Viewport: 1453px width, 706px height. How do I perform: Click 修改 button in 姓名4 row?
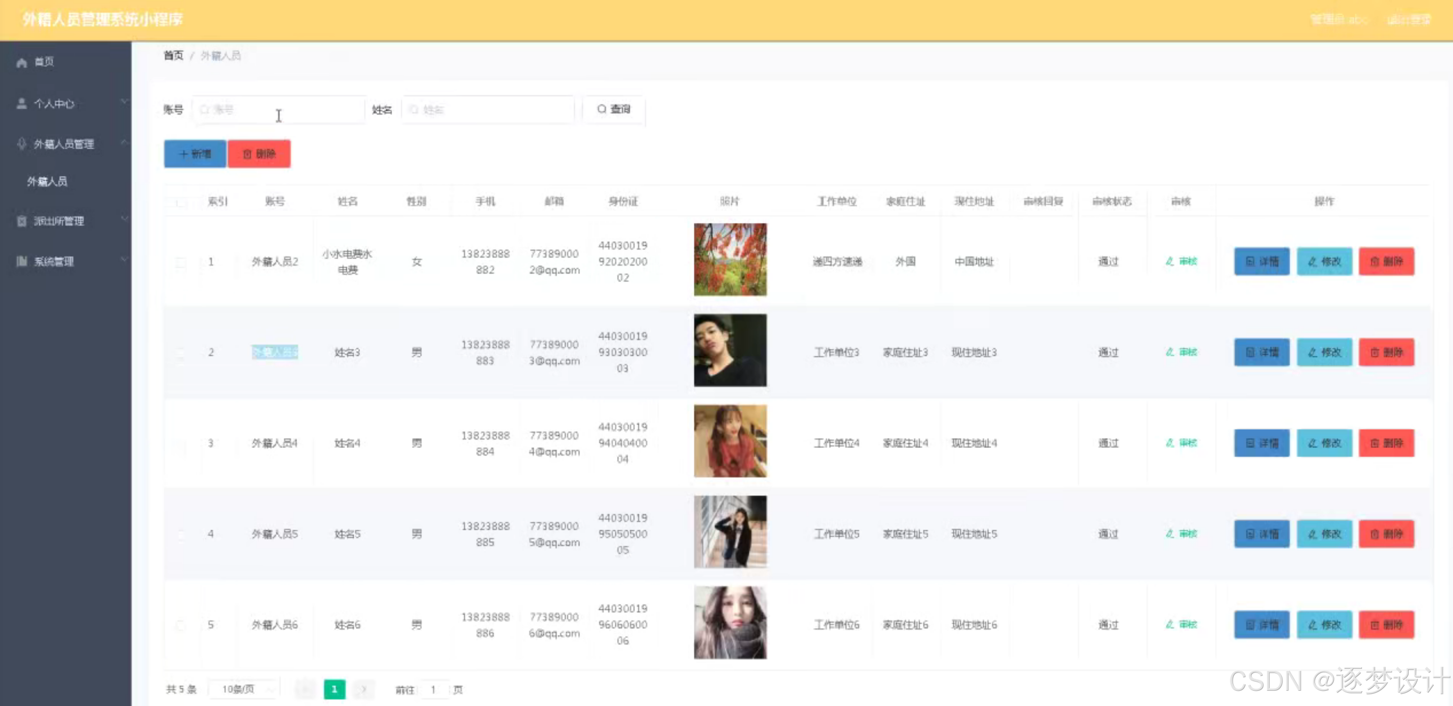[x=1324, y=443]
